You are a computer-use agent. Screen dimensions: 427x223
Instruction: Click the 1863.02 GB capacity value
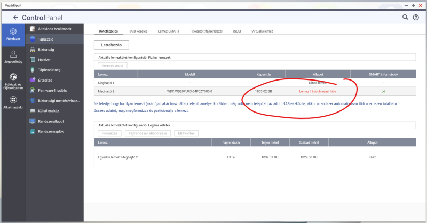(263, 91)
